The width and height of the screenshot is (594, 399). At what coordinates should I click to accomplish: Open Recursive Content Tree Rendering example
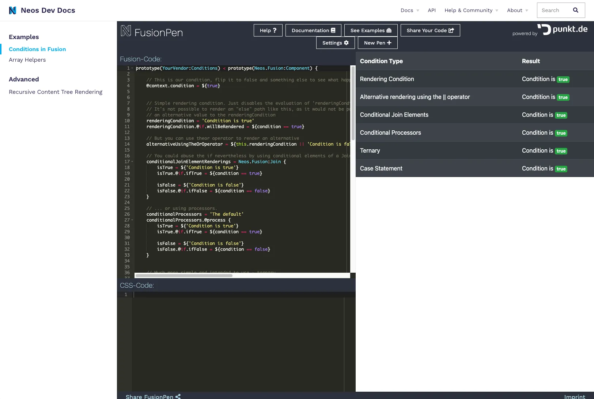(x=56, y=92)
